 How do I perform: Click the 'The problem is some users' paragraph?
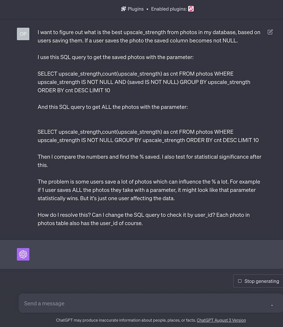149,190
